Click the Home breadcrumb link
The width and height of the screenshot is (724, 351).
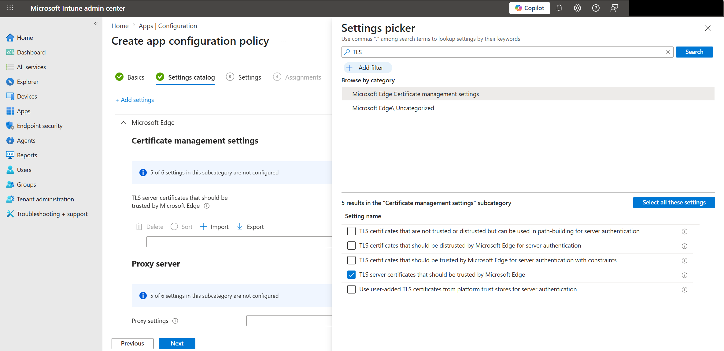pos(120,26)
